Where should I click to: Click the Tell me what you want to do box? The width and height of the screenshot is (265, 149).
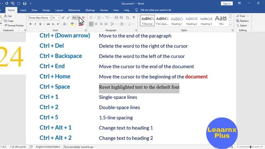pyautogui.click(x=156, y=10)
